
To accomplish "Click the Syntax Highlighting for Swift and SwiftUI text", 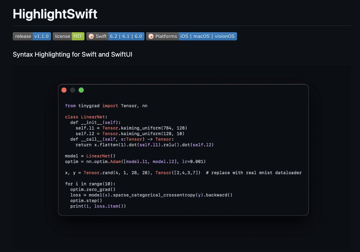I will pyautogui.click(x=73, y=54).
